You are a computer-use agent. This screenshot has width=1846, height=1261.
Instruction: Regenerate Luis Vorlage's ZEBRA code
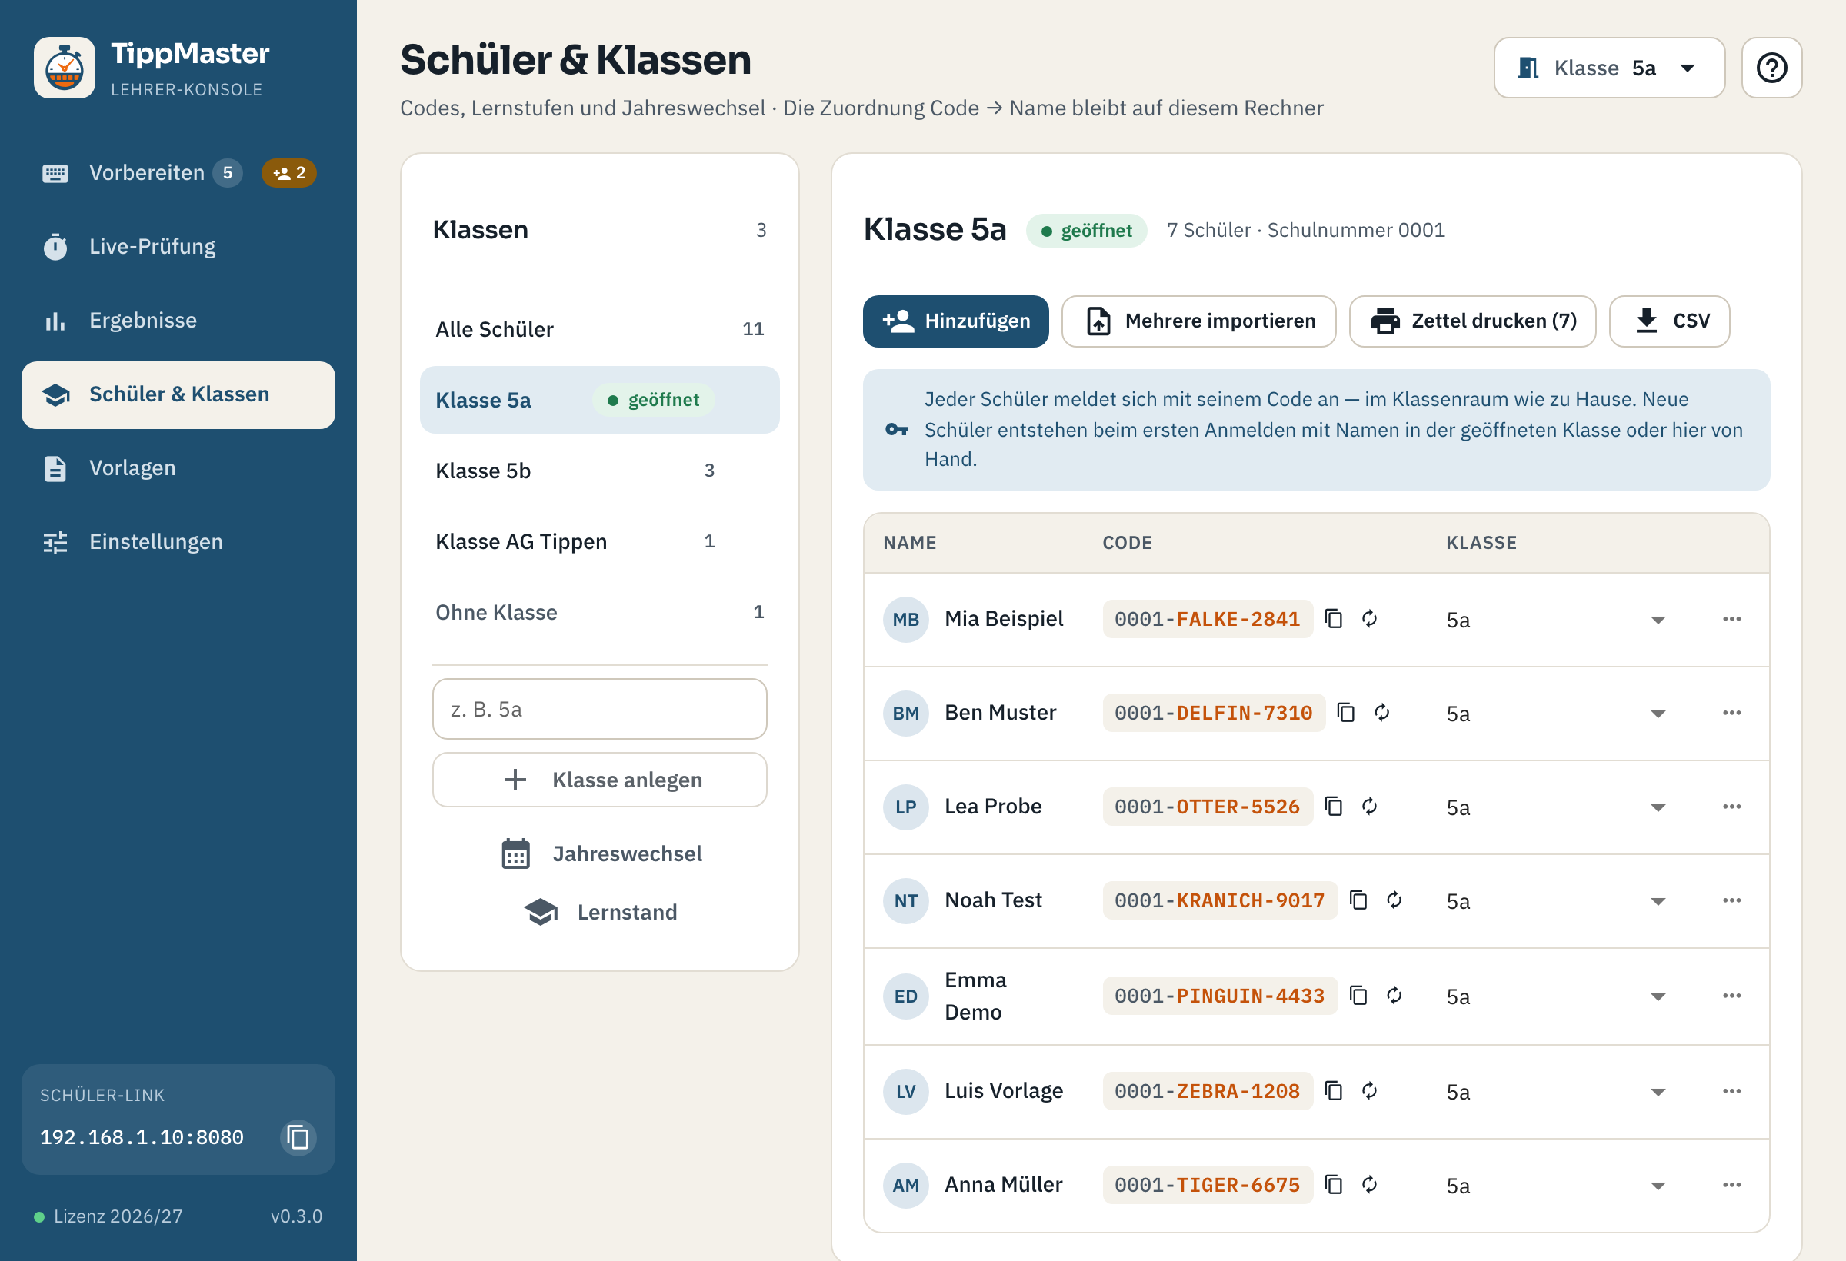(x=1369, y=1090)
